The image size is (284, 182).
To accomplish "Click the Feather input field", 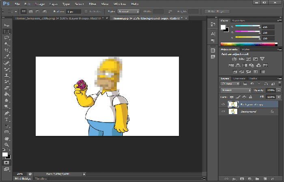I will [73, 12].
